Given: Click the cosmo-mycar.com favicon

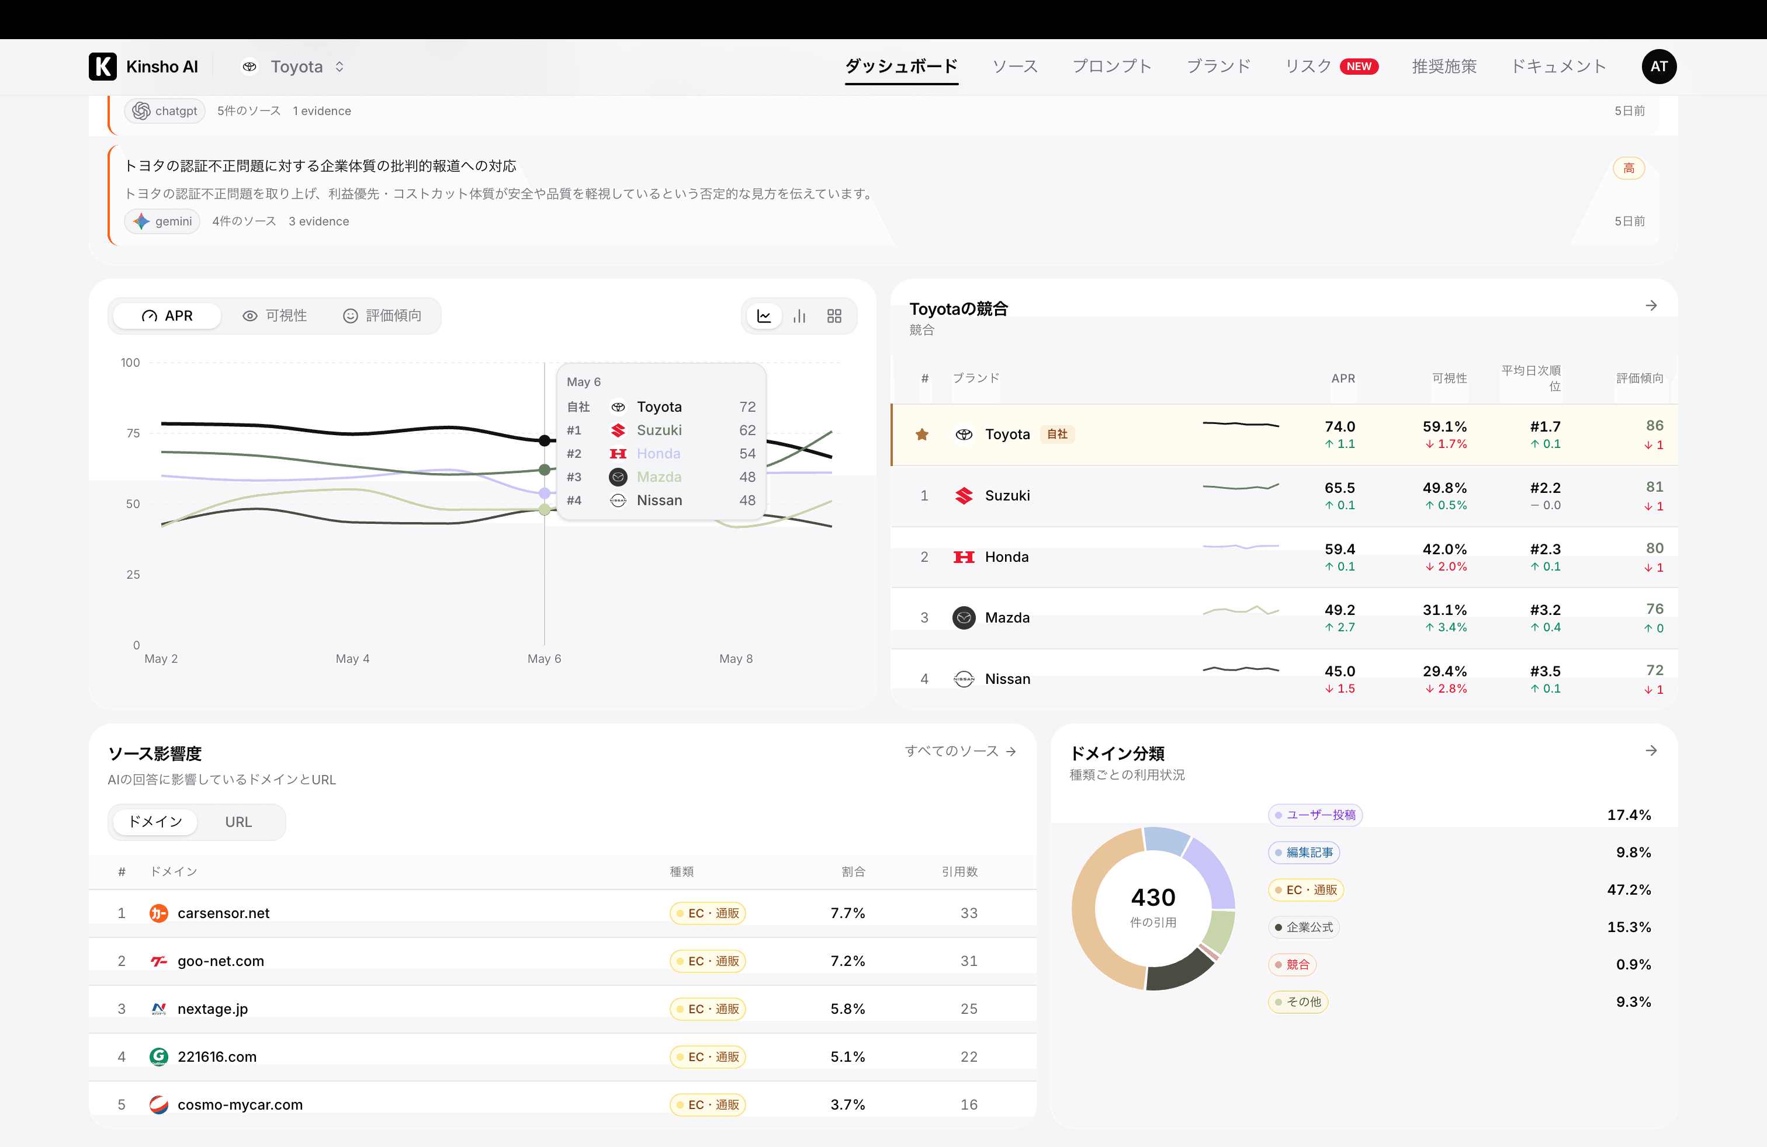Looking at the screenshot, I should point(159,1105).
